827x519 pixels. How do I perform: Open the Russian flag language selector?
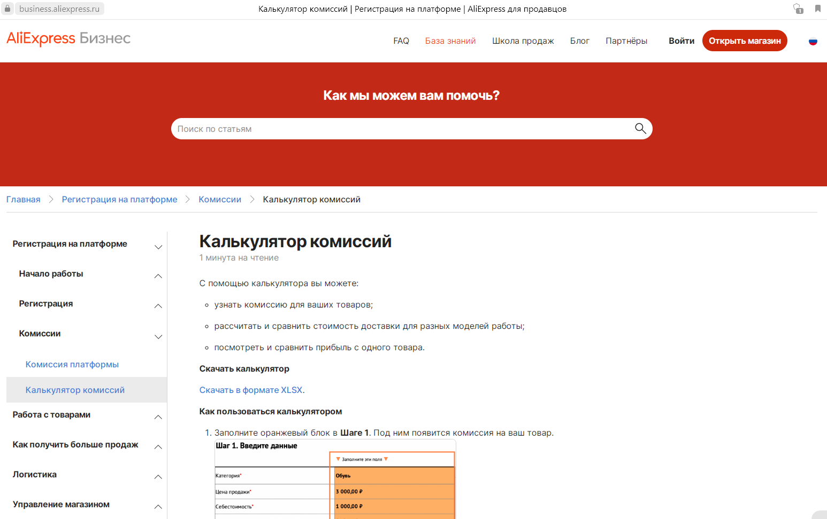click(x=813, y=41)
